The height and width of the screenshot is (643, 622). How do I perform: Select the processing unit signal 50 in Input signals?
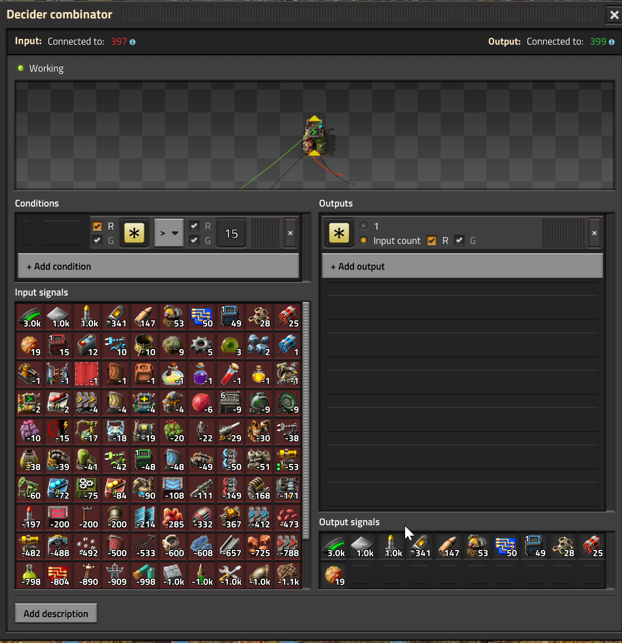(201, 316)
